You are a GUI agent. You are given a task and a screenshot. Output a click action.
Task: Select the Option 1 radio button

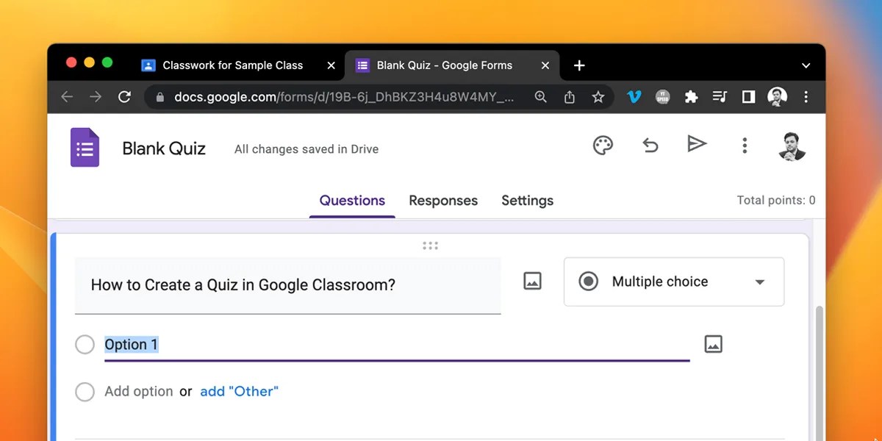(x=85, y=344)
